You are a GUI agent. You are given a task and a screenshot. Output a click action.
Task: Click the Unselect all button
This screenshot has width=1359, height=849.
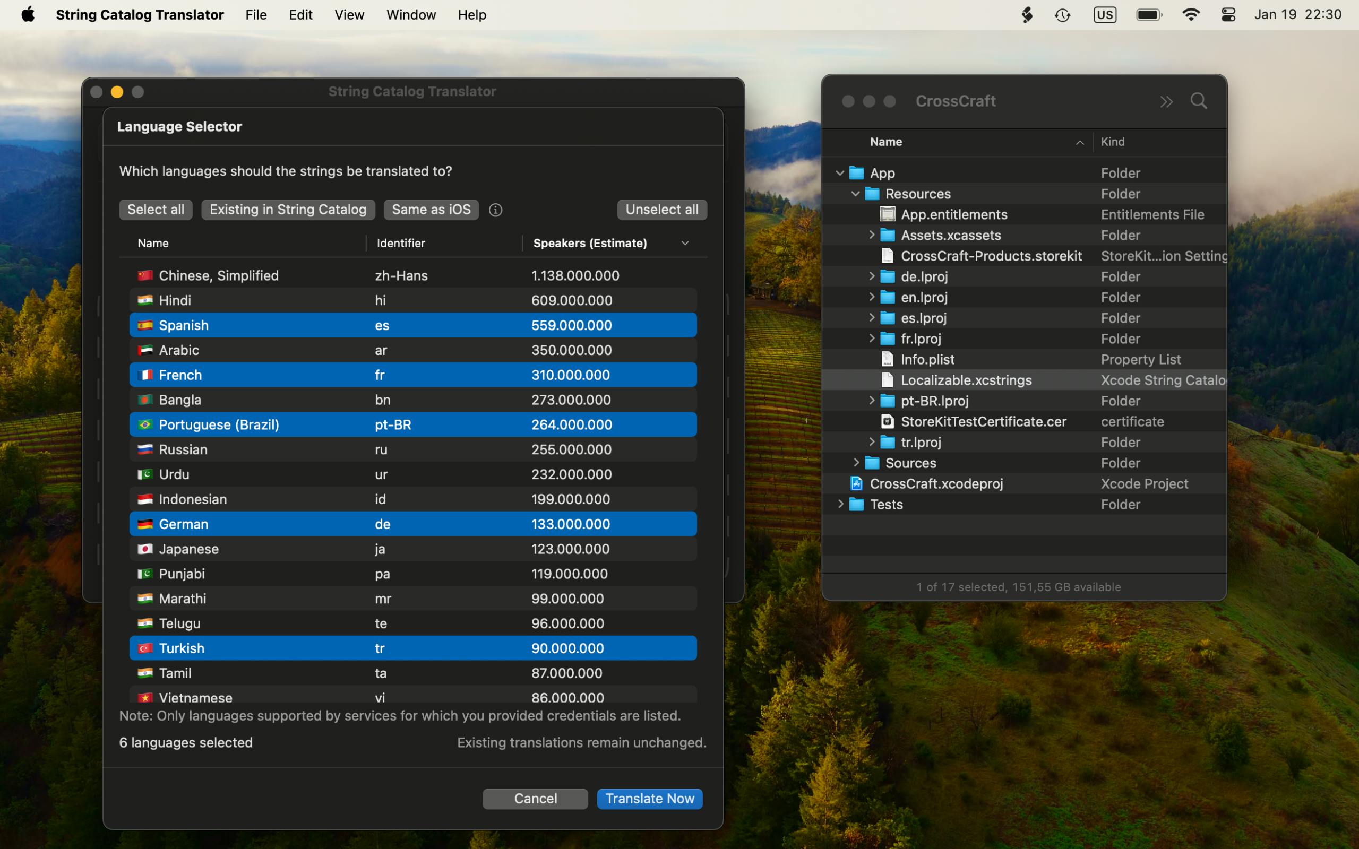coord(662,210)
